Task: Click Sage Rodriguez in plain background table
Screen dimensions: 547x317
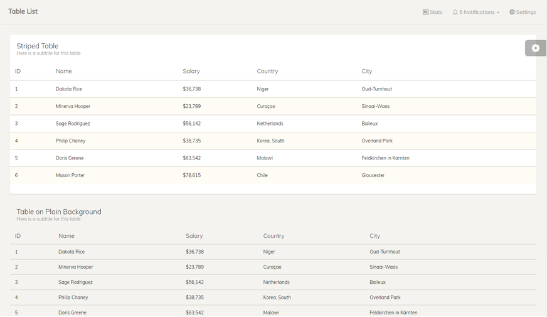Action: (x=75, y=282)
